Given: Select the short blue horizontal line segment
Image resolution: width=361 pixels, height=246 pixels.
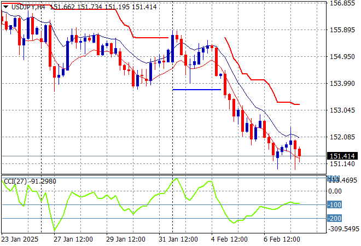Looking at the screenshot, I should (x=196, y=89).
